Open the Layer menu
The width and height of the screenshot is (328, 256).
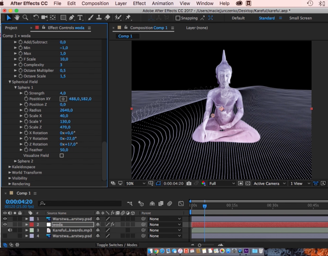(x=121, y=3)
